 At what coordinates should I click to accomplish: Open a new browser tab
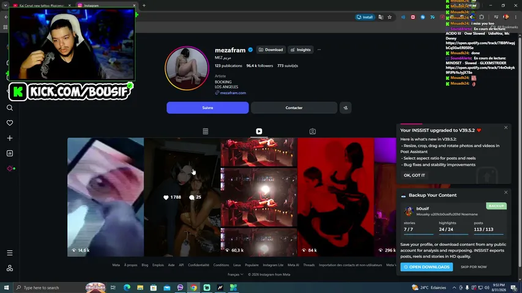tap(144, 5)
